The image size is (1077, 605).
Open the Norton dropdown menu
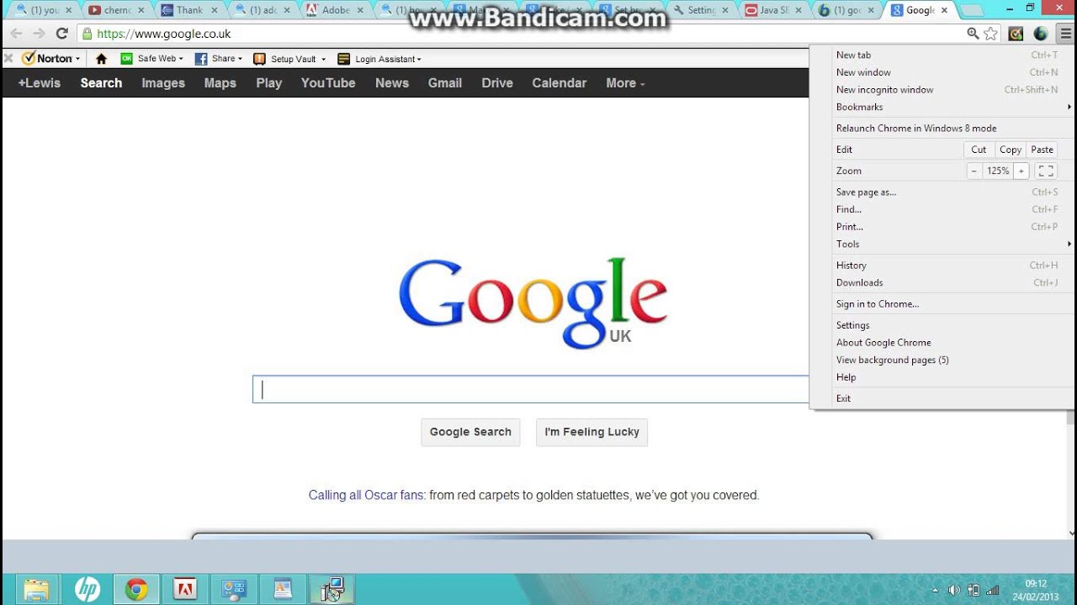[x=52, y=59]
